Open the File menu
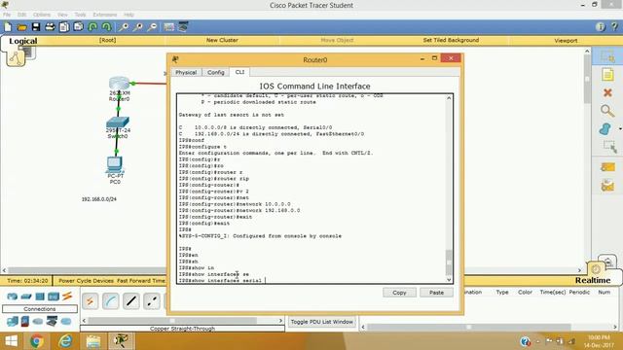The image size is (623, 350). click(7, 15)
